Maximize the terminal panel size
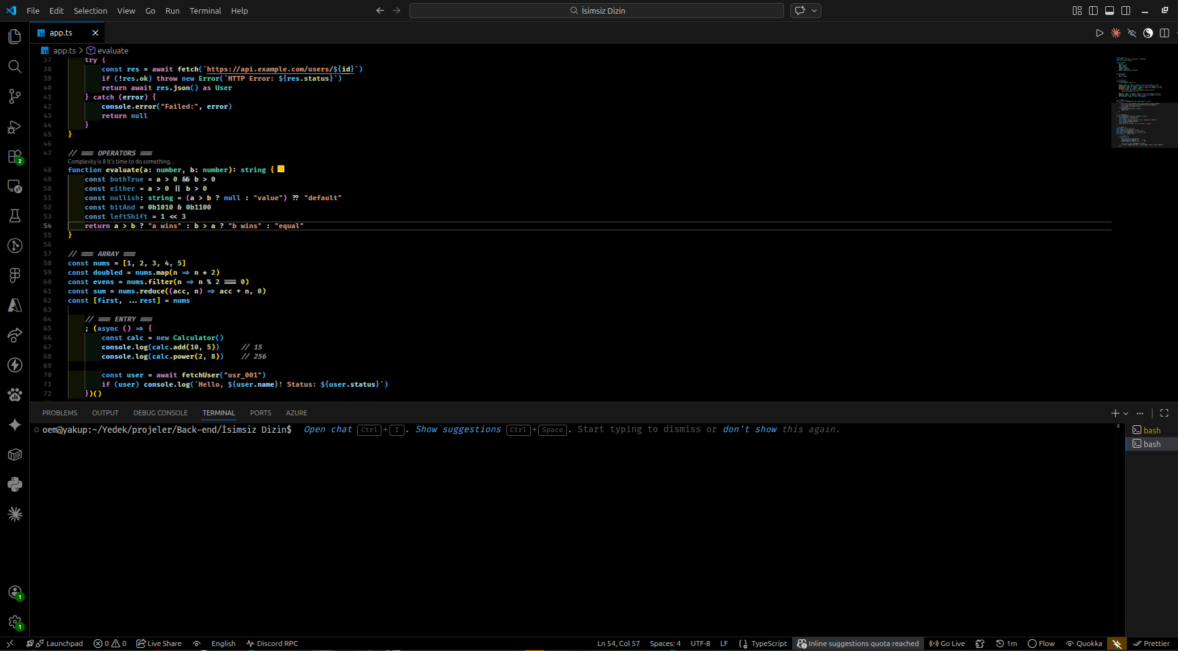The height and width of the screenshot is (651, 1178). [x=1164, y=413]
